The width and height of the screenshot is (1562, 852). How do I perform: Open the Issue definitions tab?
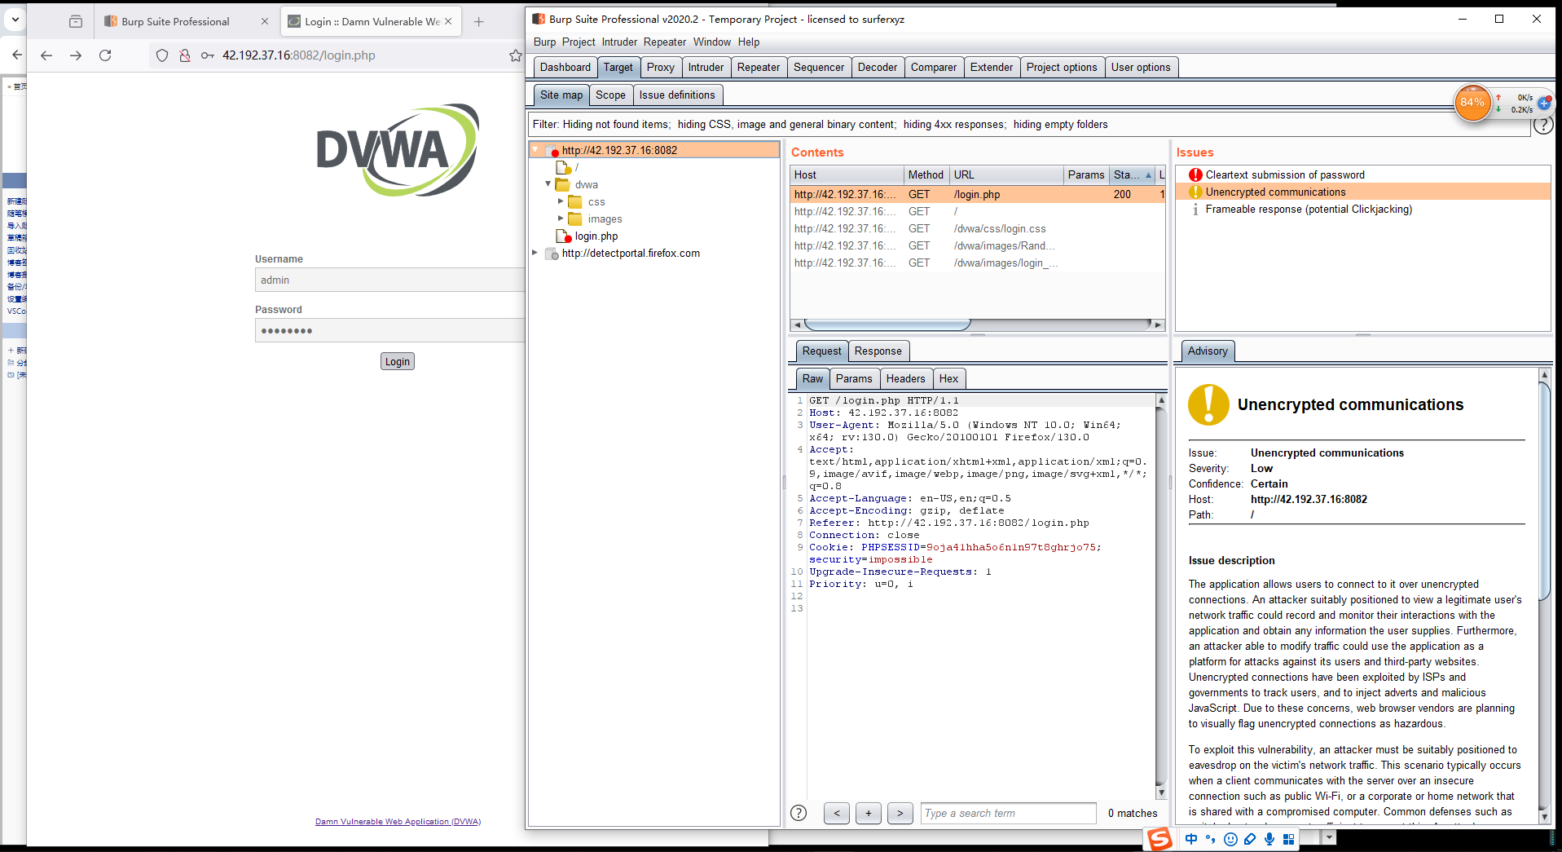(x=677, y=95)
